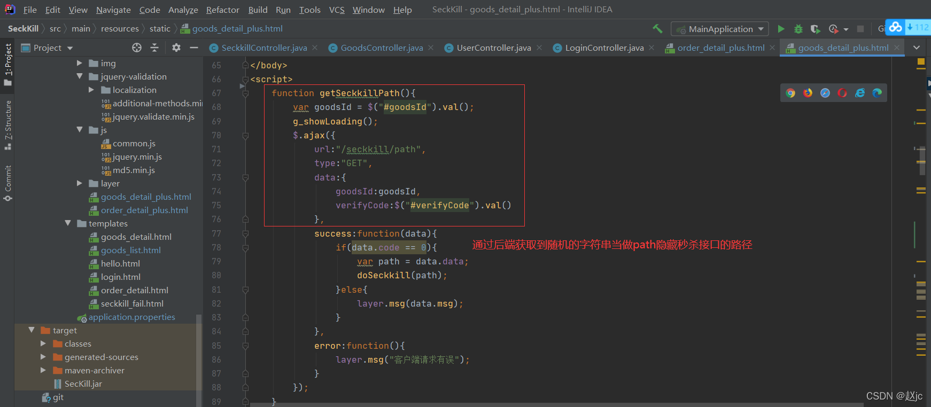Click the IntelliJ IDEA logo icon

click(x=10, y=9)
